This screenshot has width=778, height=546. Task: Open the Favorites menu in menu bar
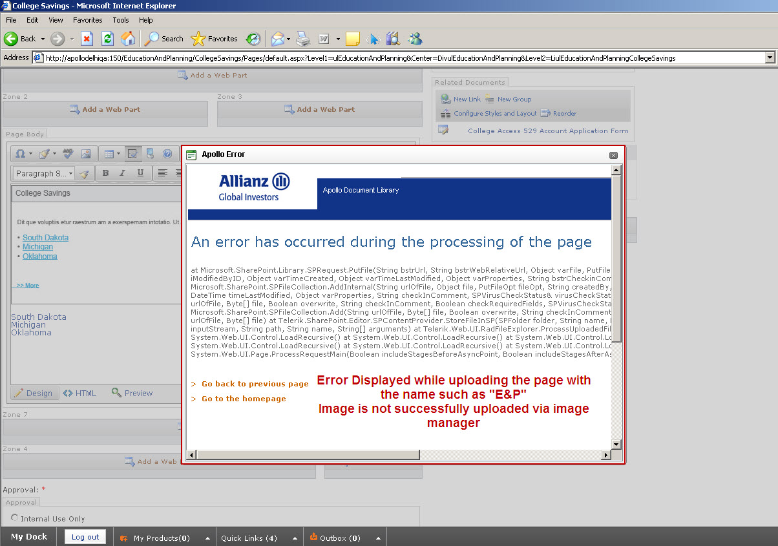point(88,20)
